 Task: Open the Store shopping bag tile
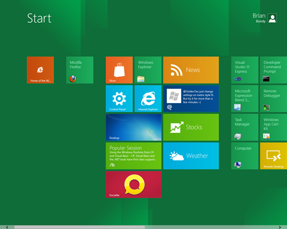(x=119, y=70)
